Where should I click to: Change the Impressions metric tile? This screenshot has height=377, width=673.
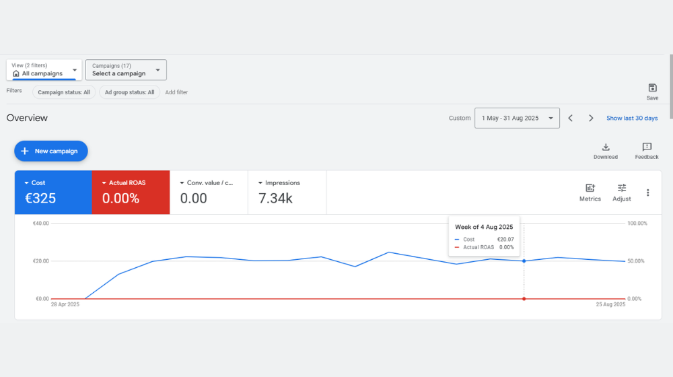click(x=287, y=193)
